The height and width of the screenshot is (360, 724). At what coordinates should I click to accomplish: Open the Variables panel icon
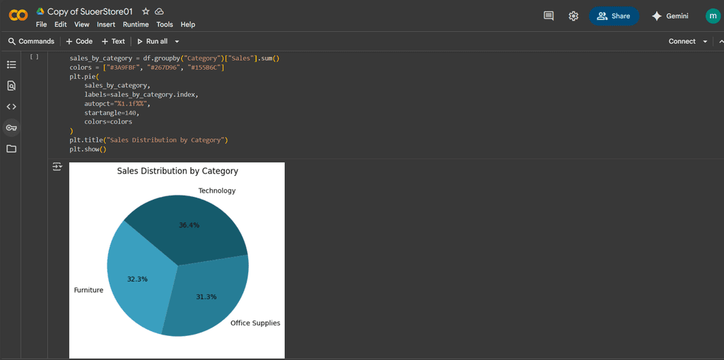tap(11, 107)
